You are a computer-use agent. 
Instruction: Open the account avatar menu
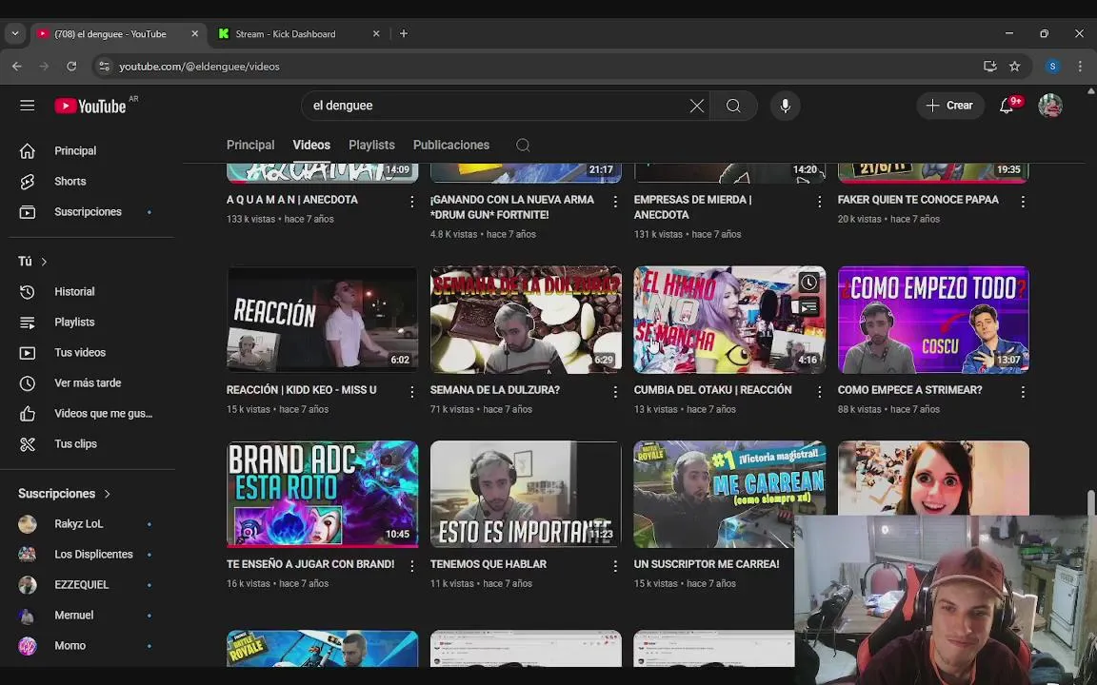coord(1049,106)
